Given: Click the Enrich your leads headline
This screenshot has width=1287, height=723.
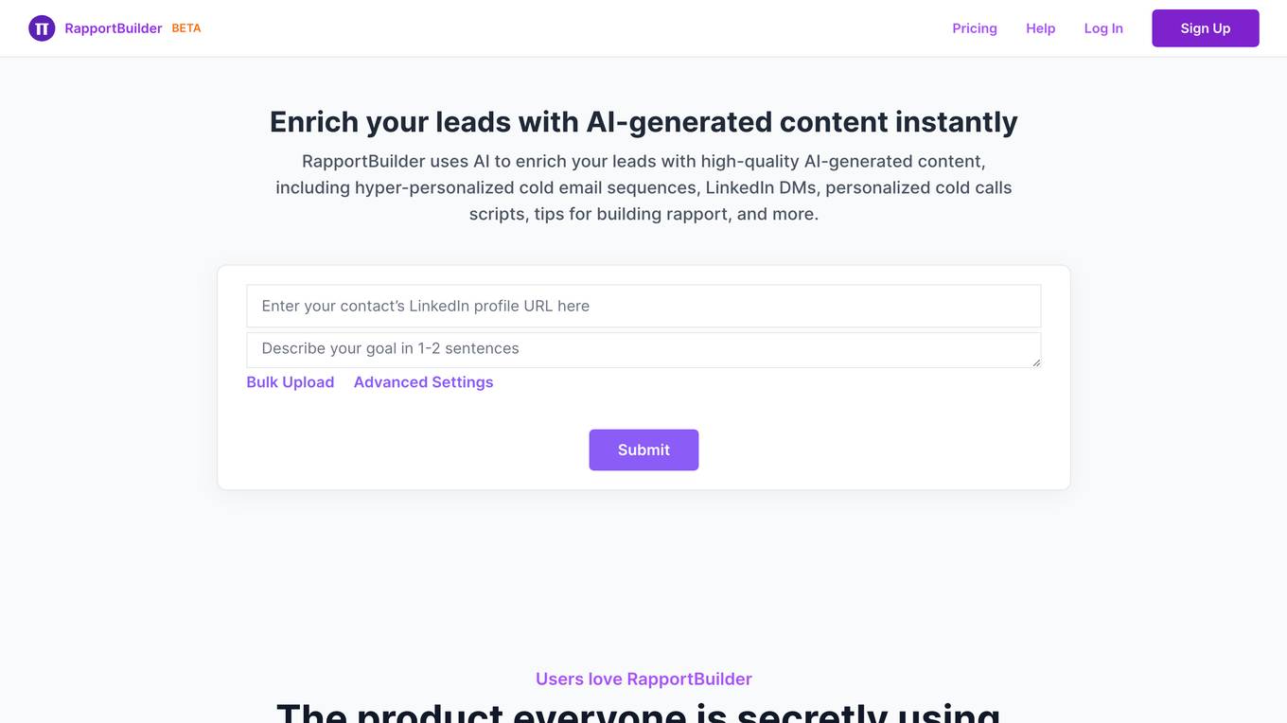Looking at the screenshot, I should click(643, 122).
